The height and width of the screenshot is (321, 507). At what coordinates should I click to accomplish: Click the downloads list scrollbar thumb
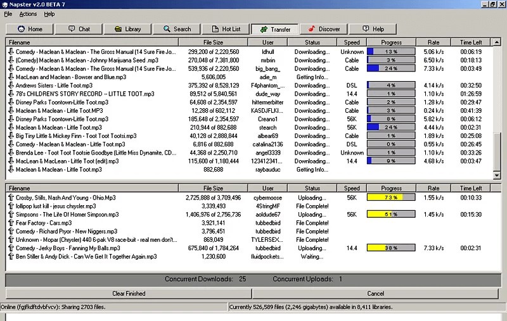coord(497,151)
